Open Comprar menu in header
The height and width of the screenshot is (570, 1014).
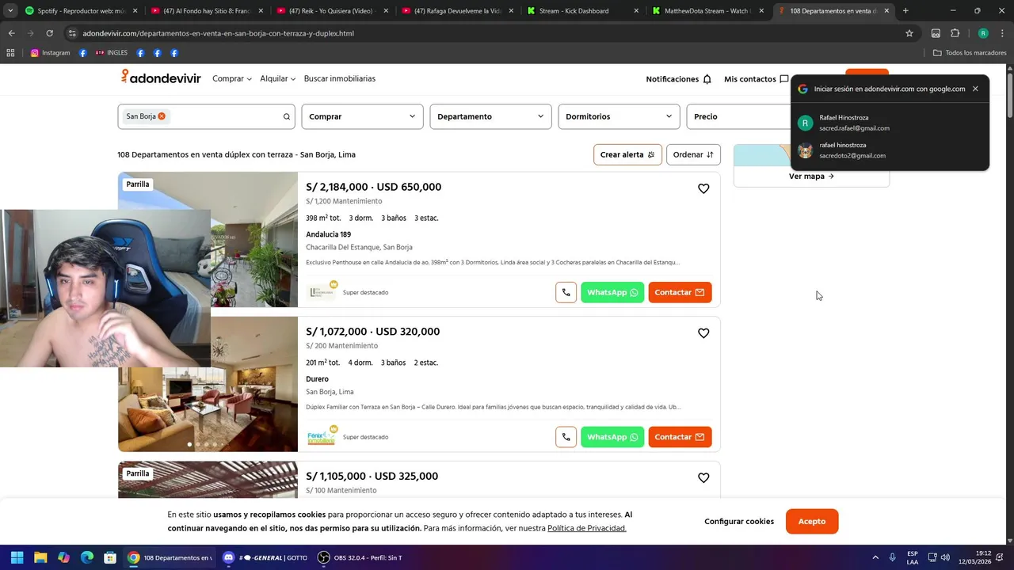(x=232, y=79)
